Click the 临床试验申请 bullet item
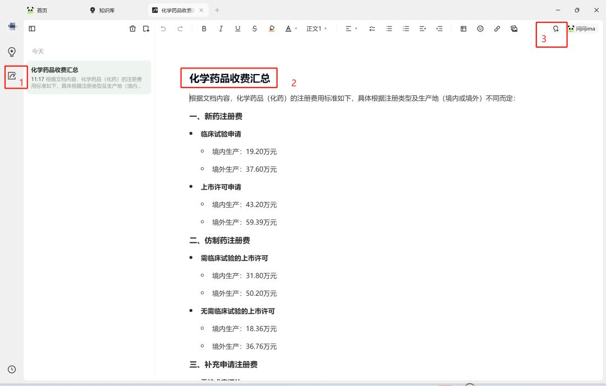 [221, 134]
